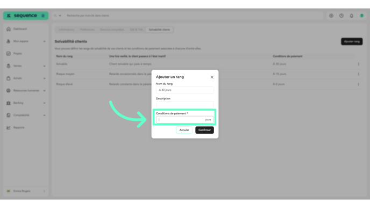The width and height of the screenshot is (370, 208).
Task: Click Annuler in the dialog
Action: 184,130
